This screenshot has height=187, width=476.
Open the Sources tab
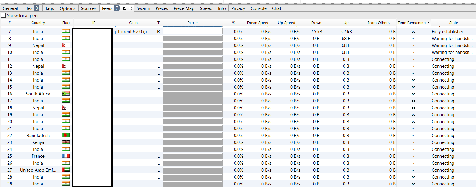89,8
